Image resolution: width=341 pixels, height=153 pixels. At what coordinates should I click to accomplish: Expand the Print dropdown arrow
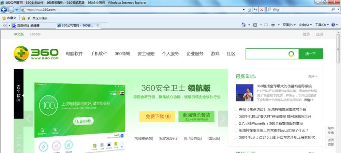click(x=279, y=25)
